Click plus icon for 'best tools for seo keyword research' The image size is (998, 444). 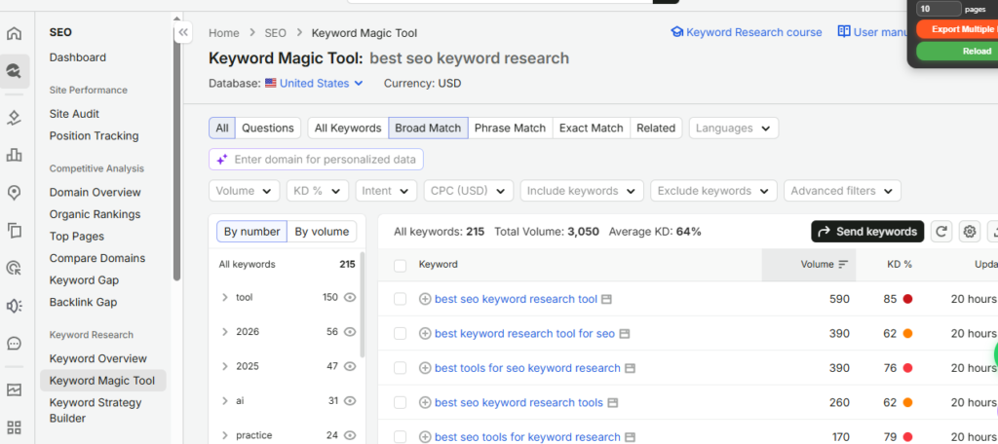coord(425,368)
